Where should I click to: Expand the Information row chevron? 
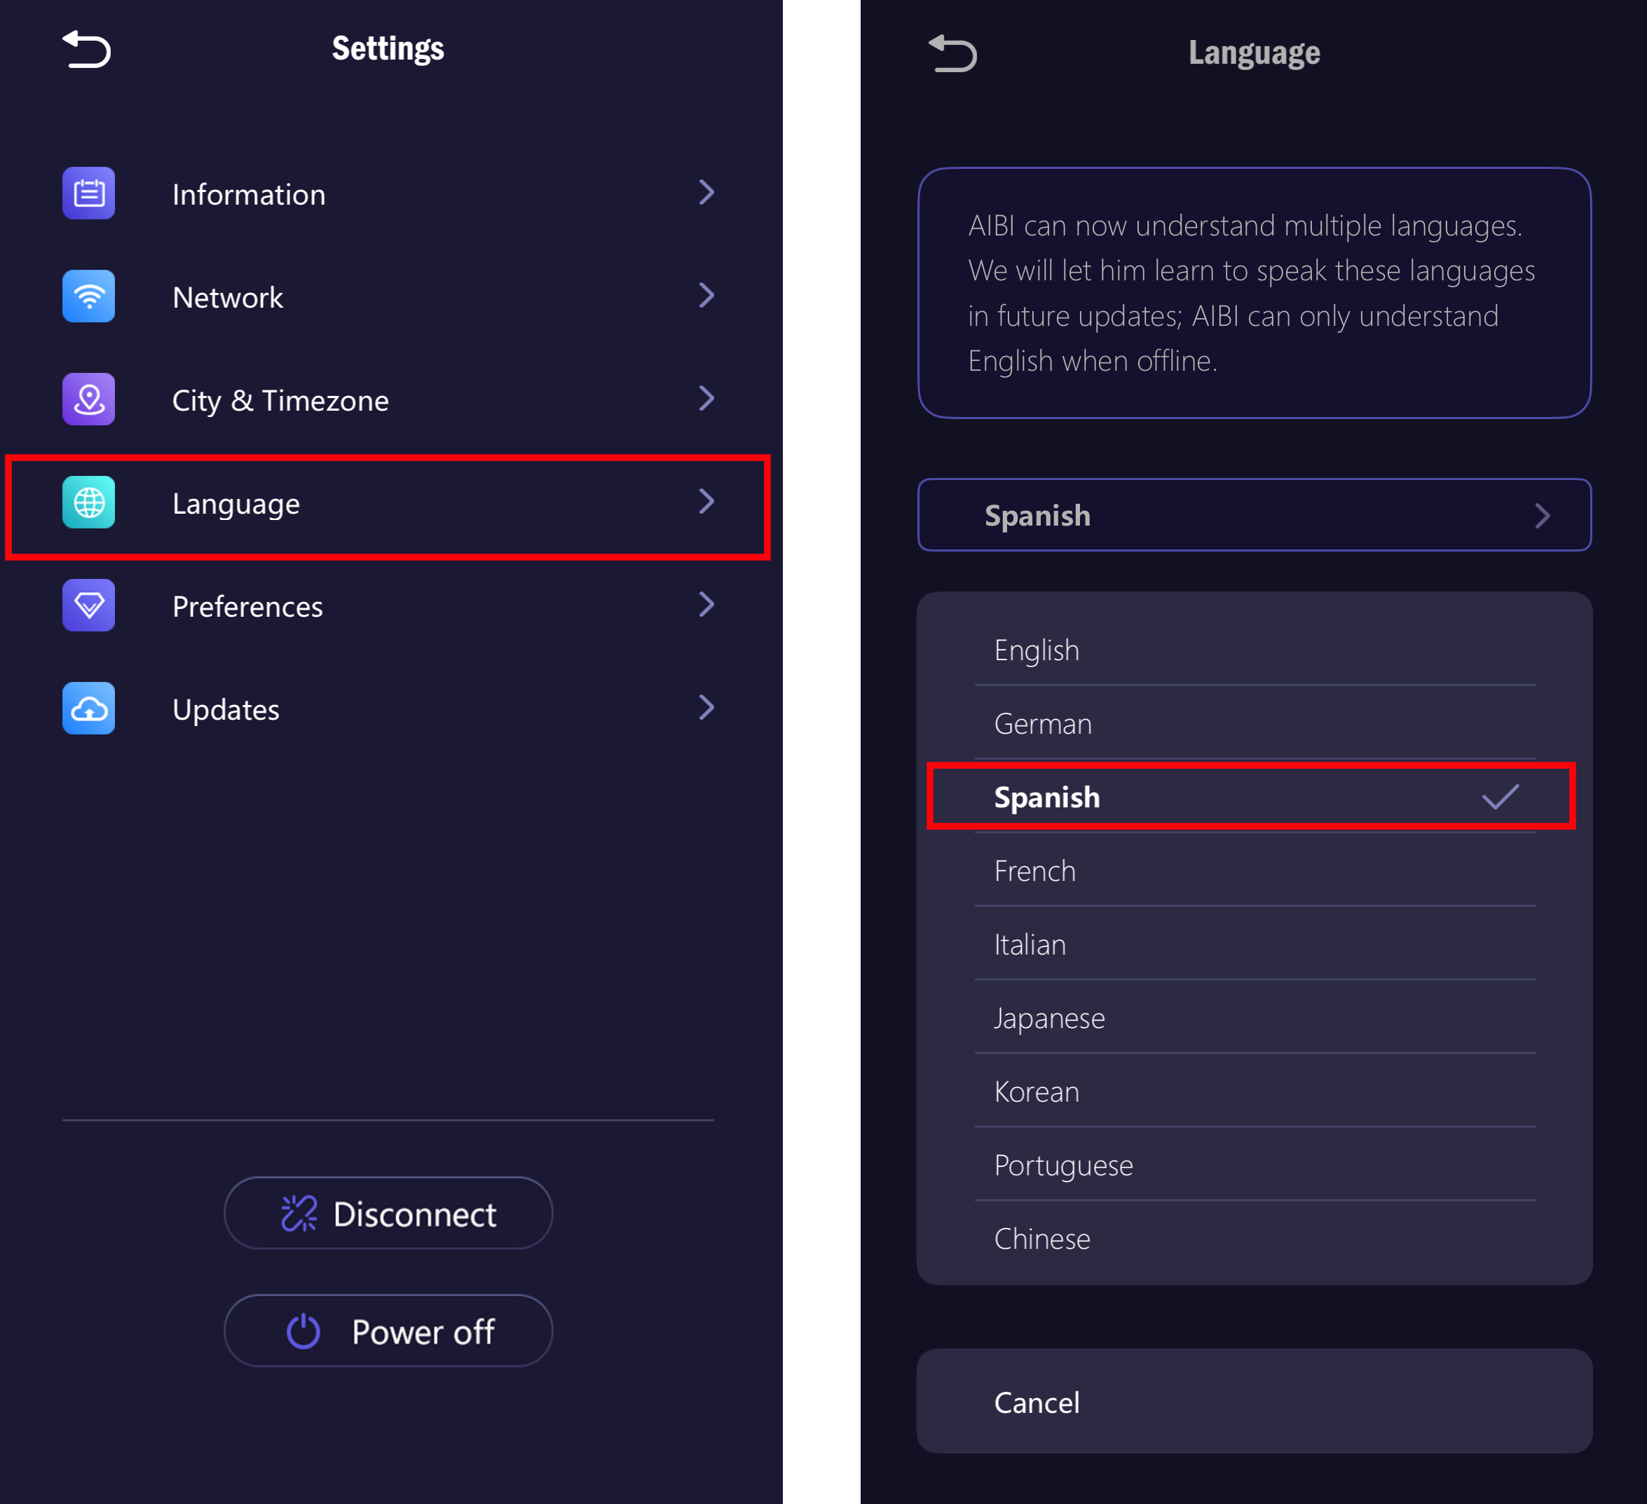pyautogui.click(x=706, y=193)
